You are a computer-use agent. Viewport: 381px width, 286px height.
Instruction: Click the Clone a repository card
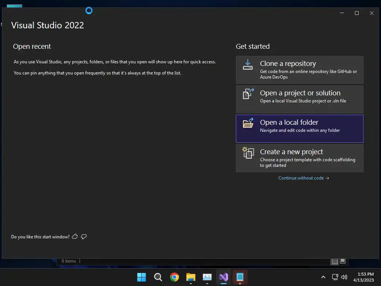pyautogui.click(x=300, y=70)
